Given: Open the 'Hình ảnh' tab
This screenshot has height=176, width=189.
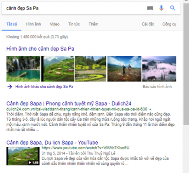Looking at the screenshot, I should [x=33, y=24].
